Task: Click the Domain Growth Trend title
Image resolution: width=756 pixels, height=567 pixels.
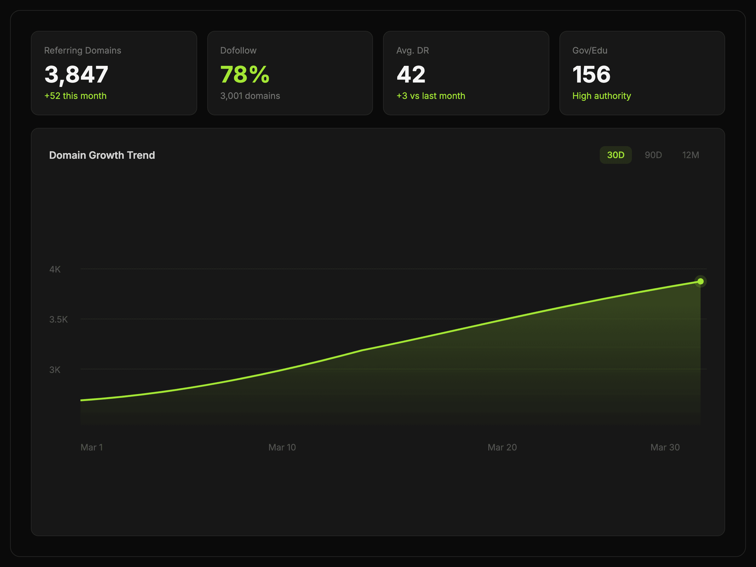Action: point(102,155)
